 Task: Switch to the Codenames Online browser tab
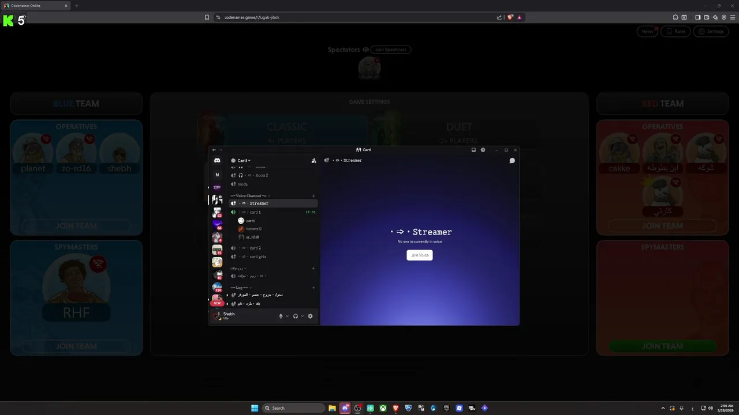point(35,6)
